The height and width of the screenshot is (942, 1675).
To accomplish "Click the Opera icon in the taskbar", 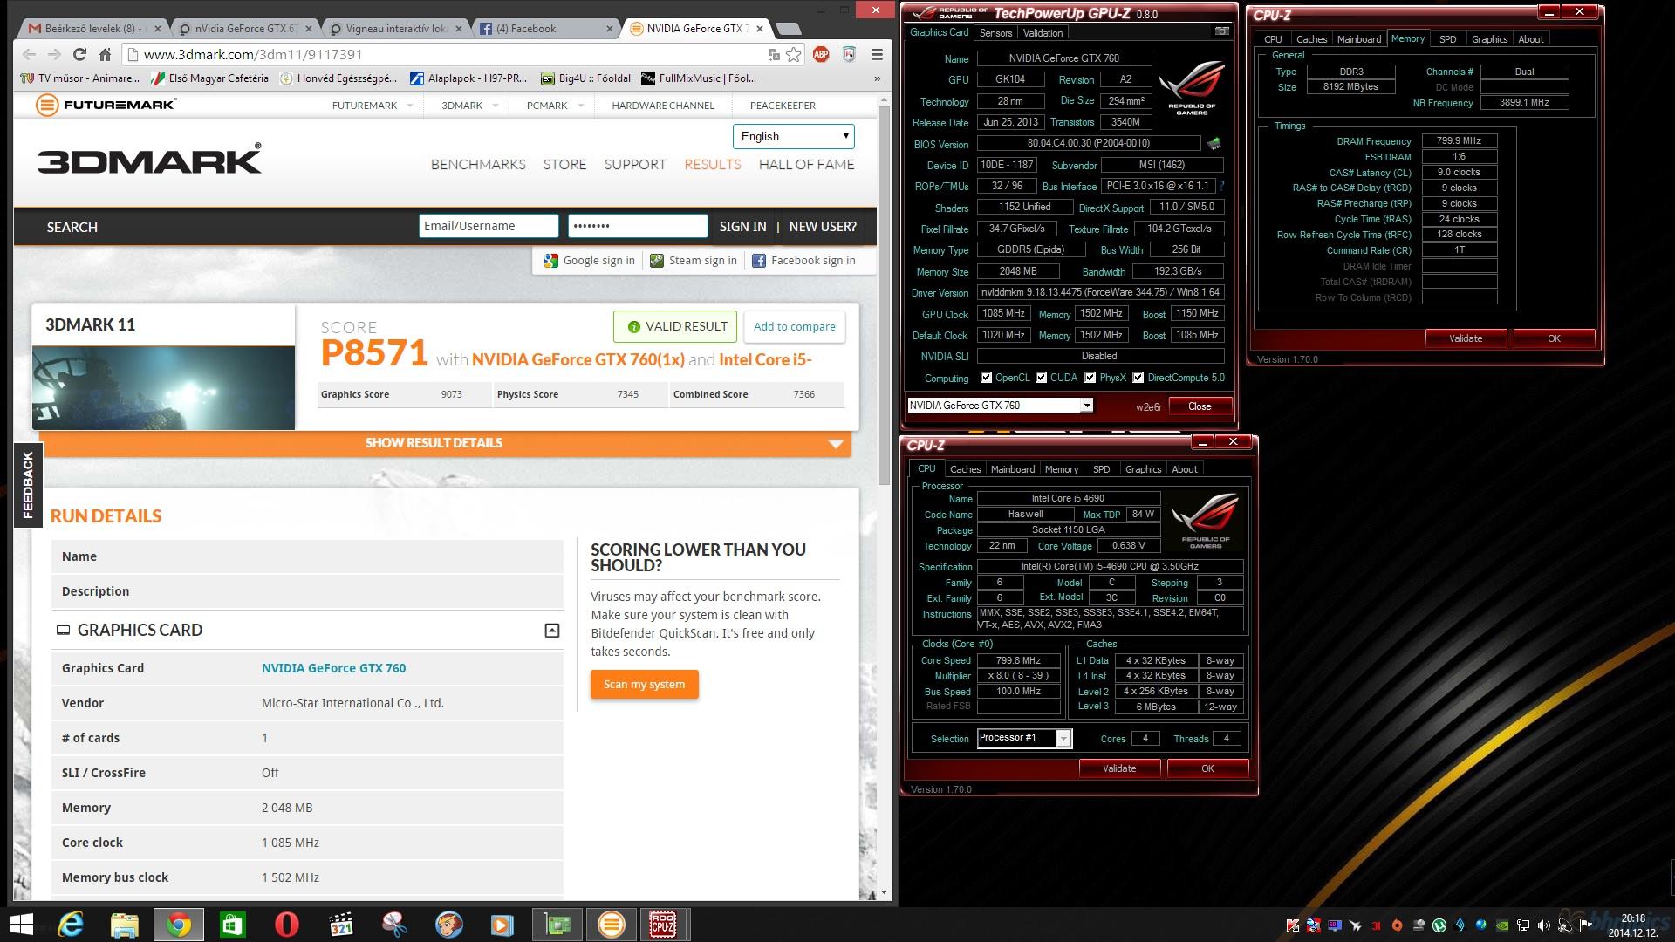I will coord(286,924).
